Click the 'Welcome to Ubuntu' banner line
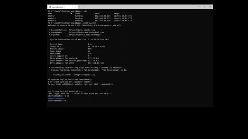This screenshot has width=248, height=139. (x=84, y=25)
